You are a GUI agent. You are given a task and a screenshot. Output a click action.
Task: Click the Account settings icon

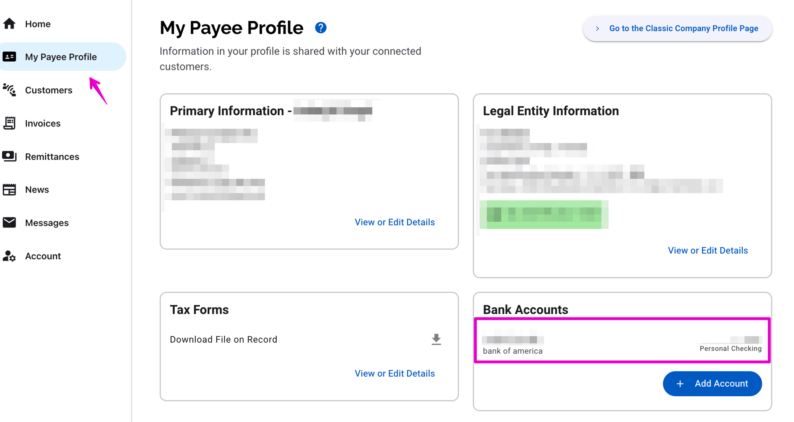click(9, 256)
